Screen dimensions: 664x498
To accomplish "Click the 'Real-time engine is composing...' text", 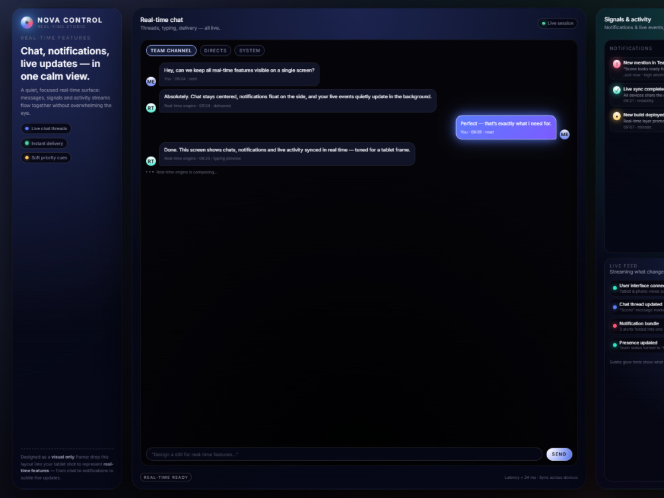I will pos(187,172).
